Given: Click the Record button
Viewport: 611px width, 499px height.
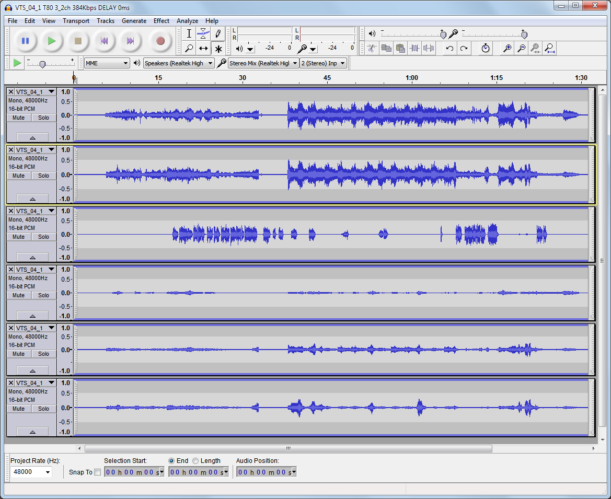Looking at the screenshot, I should click(x=160, y=41).
